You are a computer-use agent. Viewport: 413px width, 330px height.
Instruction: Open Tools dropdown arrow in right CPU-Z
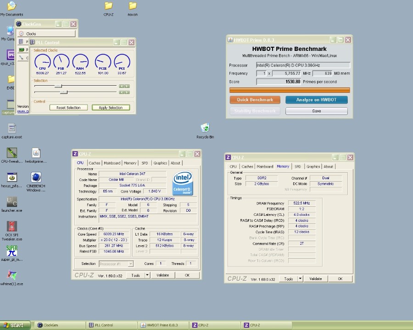pos(300,279)
